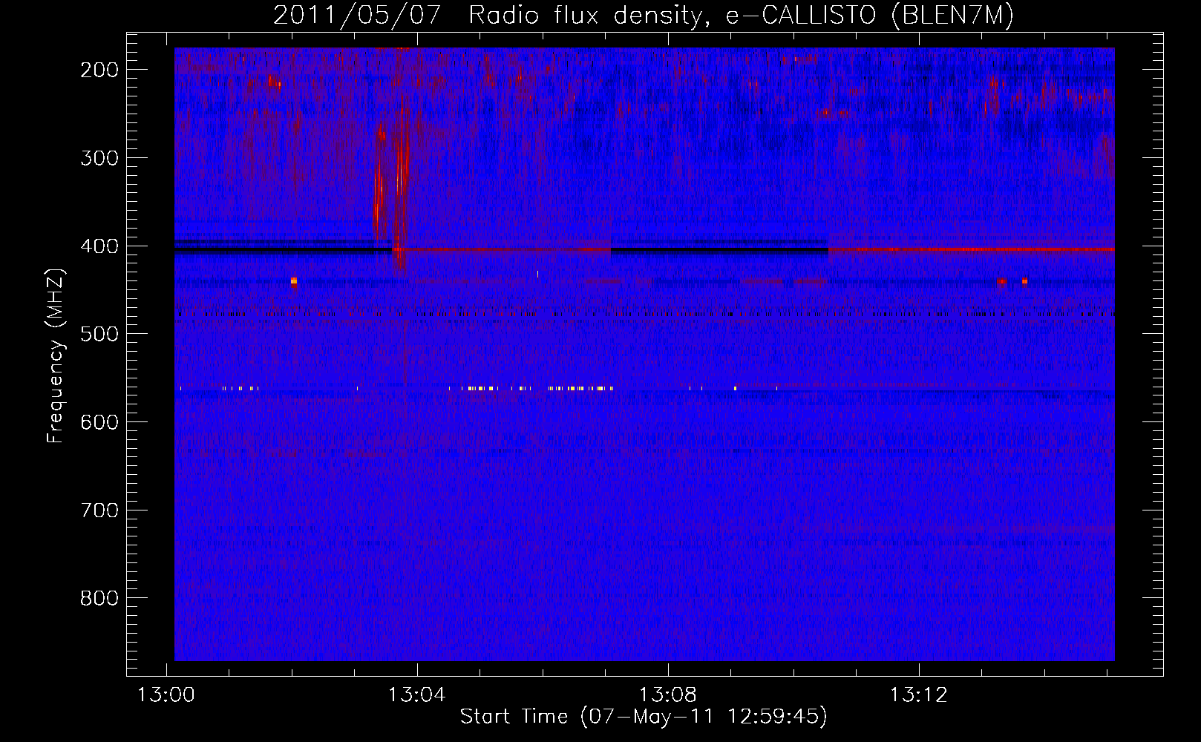Click the '800' frequency tick label

tap(99, 598)
